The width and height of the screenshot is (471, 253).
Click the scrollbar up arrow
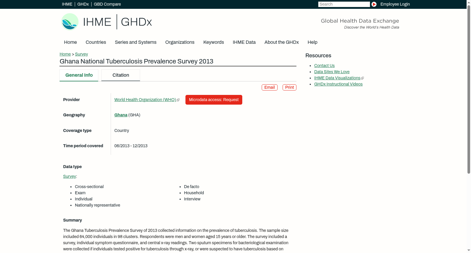point(469,2)
